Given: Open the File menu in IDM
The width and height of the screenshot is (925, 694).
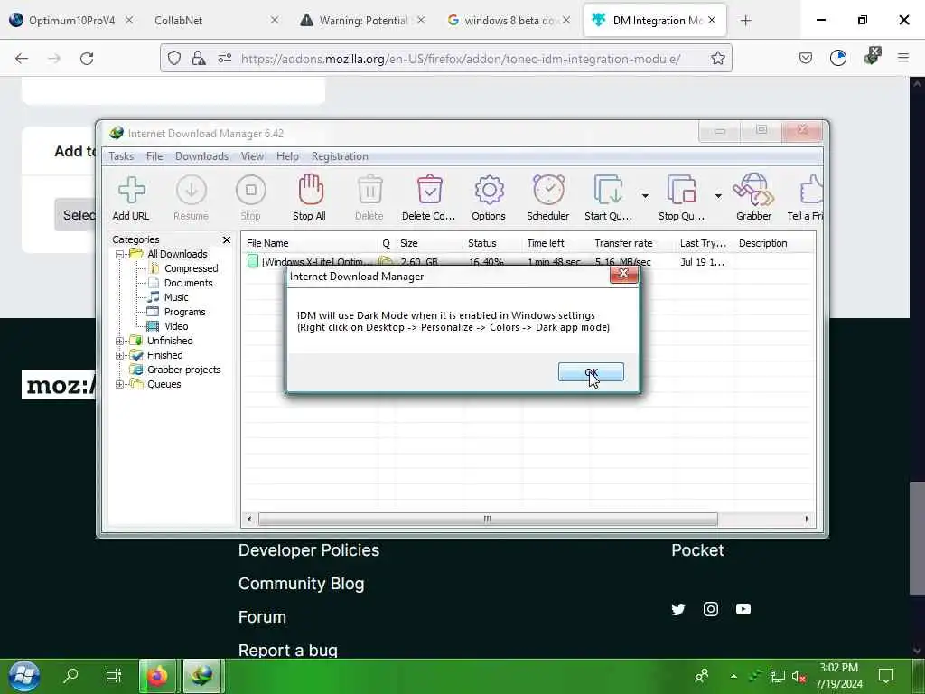Looking at the screenshot, I should click(154, 156).
